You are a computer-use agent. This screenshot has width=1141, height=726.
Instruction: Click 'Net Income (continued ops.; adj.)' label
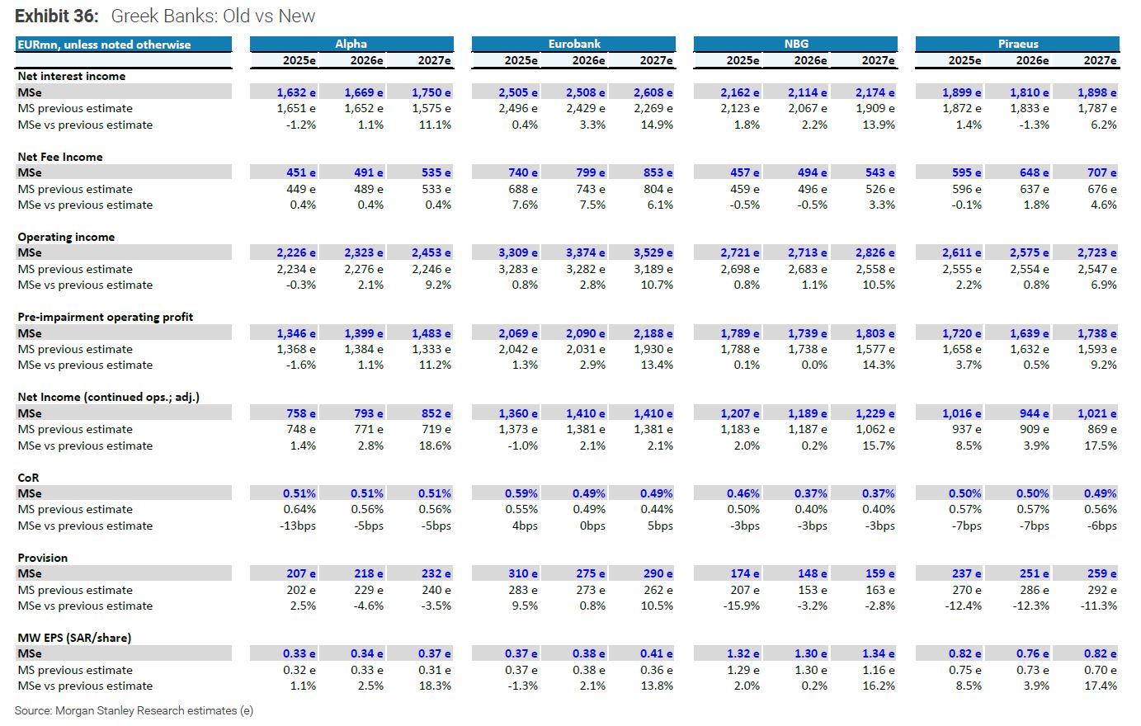[108, 397]
